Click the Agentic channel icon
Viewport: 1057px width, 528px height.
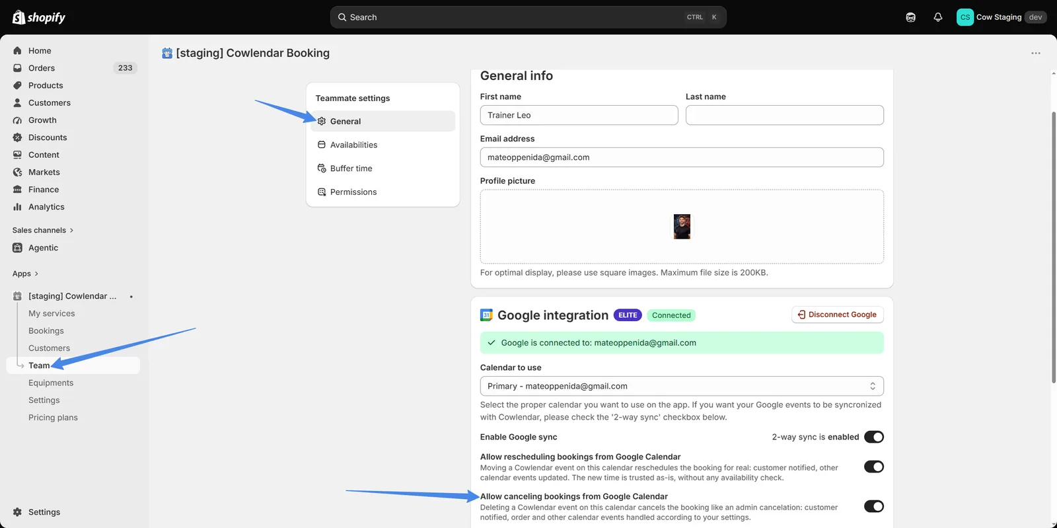click(x=18, y=248)
